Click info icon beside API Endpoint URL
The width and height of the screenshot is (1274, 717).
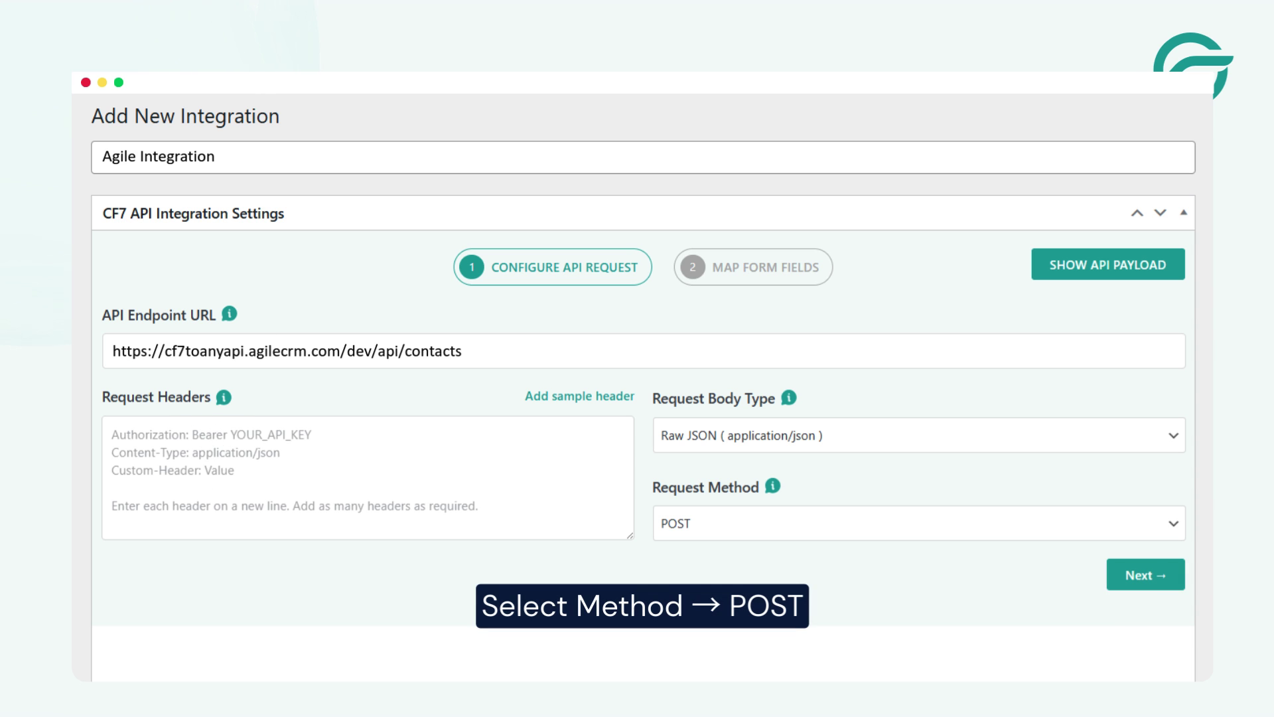(229, 314)
